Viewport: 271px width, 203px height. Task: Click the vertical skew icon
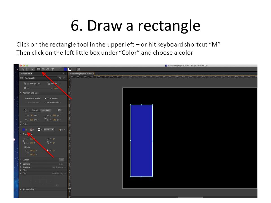click(x=48, y=143)
